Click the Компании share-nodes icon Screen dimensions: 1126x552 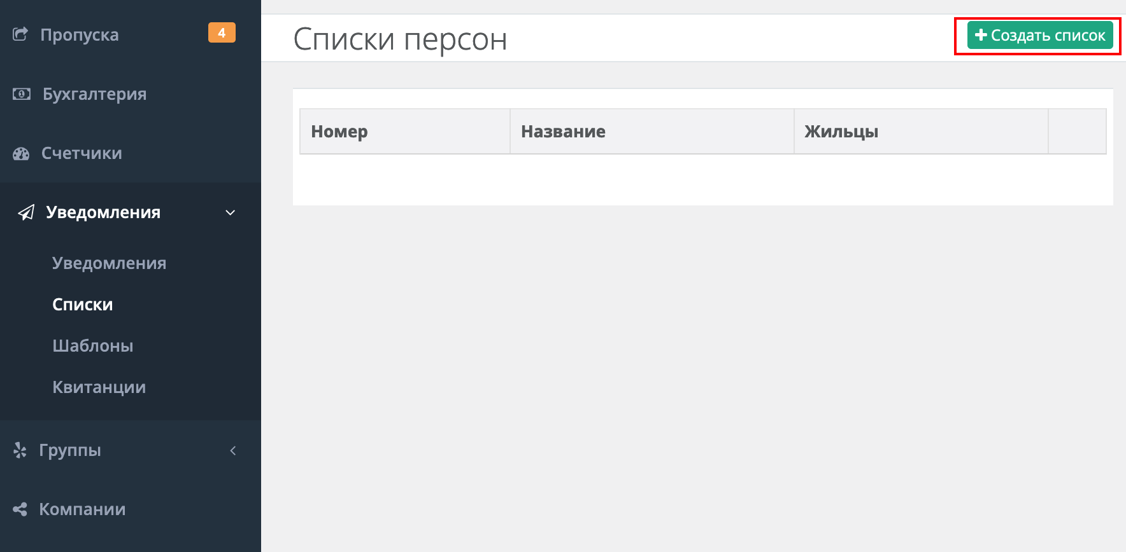coord(20,509)
